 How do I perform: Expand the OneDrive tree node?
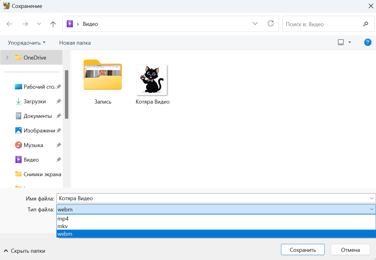pyautogui.click(x=7, y=57)
